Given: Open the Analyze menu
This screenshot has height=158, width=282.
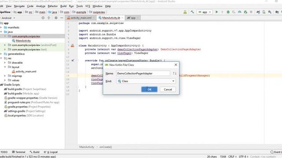Looking at the screenshot, I should 41,6.
